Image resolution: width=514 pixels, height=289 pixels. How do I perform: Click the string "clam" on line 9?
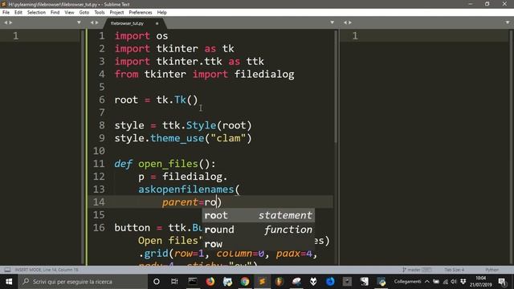click(x=228, y=138)
